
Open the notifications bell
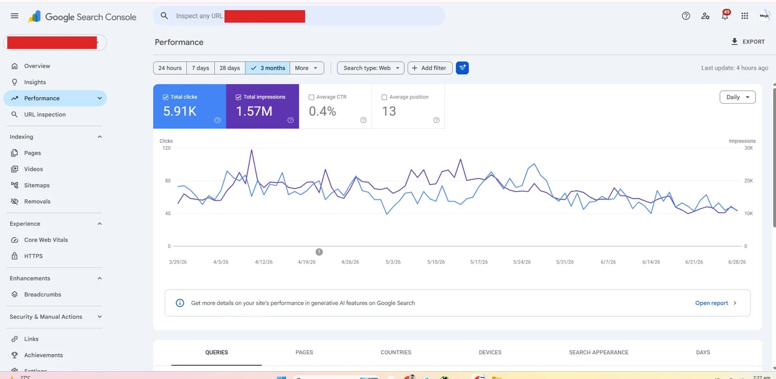[725, 16]
